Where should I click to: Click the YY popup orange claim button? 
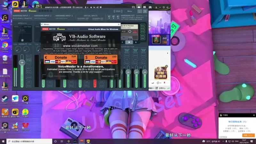click(x=248, y=135)
